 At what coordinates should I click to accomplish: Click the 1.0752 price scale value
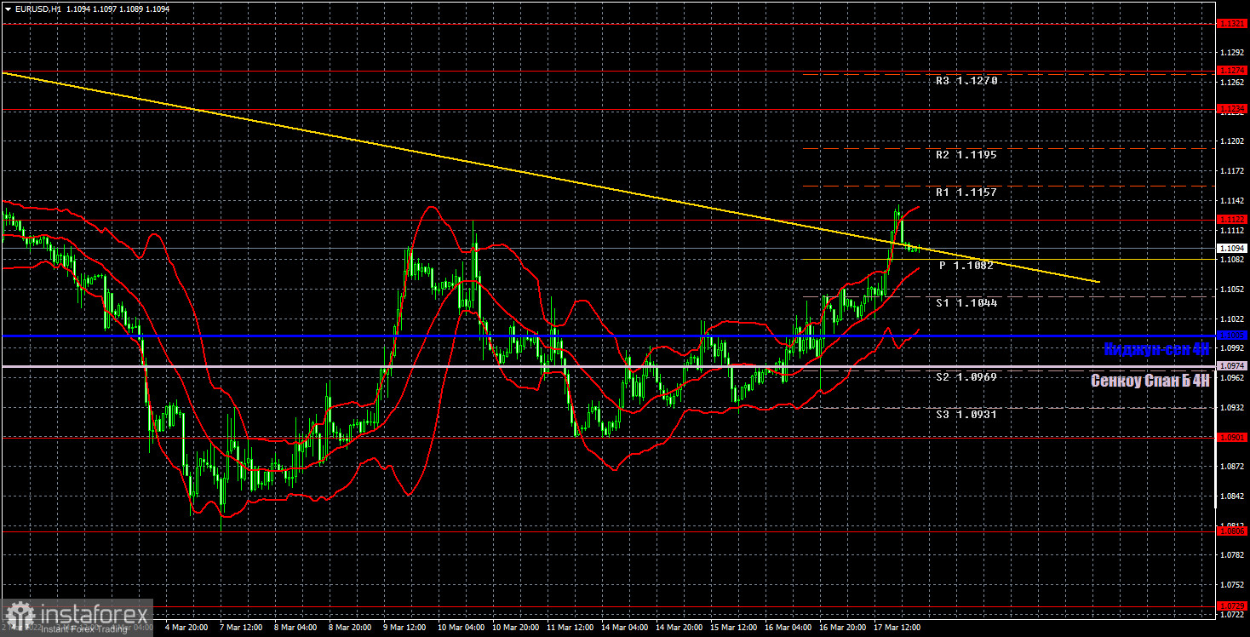tap(1231, 585)
